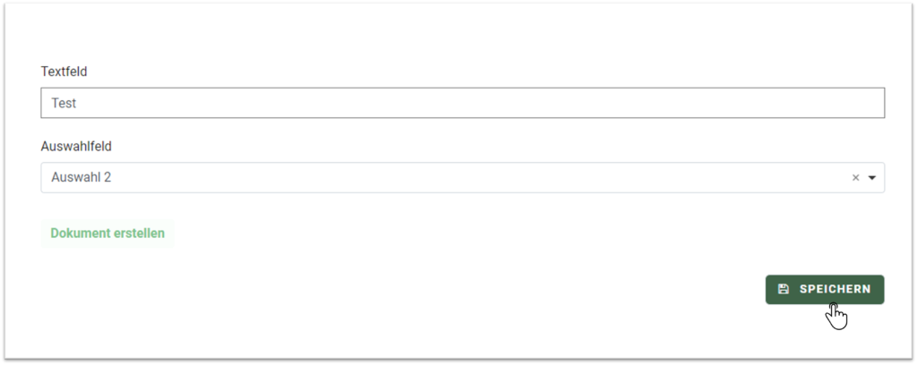Select the Auswahl 2 value text

pyautogui.click(x=81, y=177)
